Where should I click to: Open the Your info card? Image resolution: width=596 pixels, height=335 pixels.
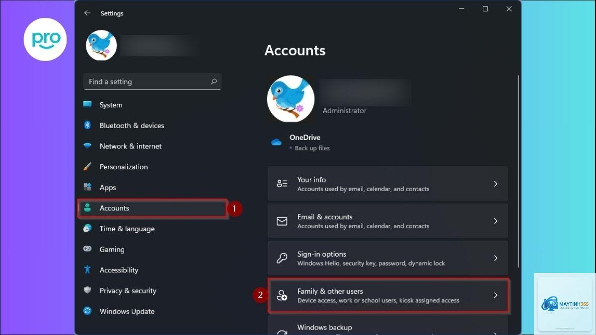click(x=388, y=184)
